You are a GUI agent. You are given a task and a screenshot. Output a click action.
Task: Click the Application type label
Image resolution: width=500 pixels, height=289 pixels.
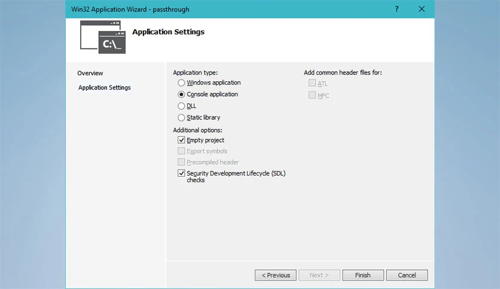click(195, 73)
